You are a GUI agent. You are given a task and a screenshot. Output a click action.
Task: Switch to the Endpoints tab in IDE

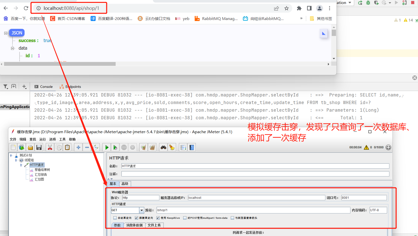[x=70, y=87]
